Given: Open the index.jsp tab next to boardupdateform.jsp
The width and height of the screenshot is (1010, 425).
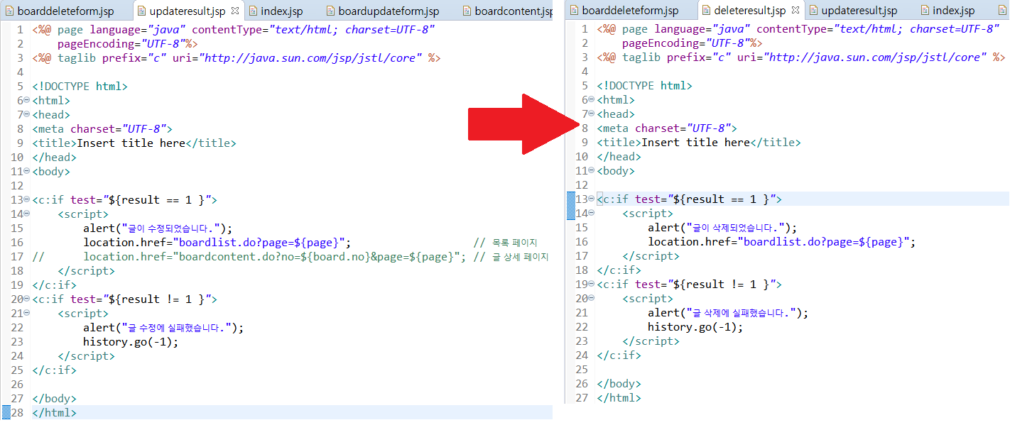Looking at the screenshot, I should [276, 11].
